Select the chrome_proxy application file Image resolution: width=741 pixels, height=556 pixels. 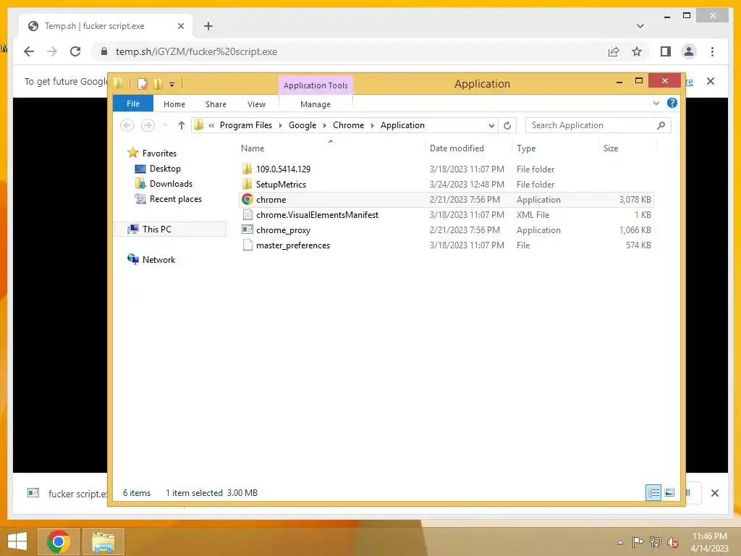(446, 230)
